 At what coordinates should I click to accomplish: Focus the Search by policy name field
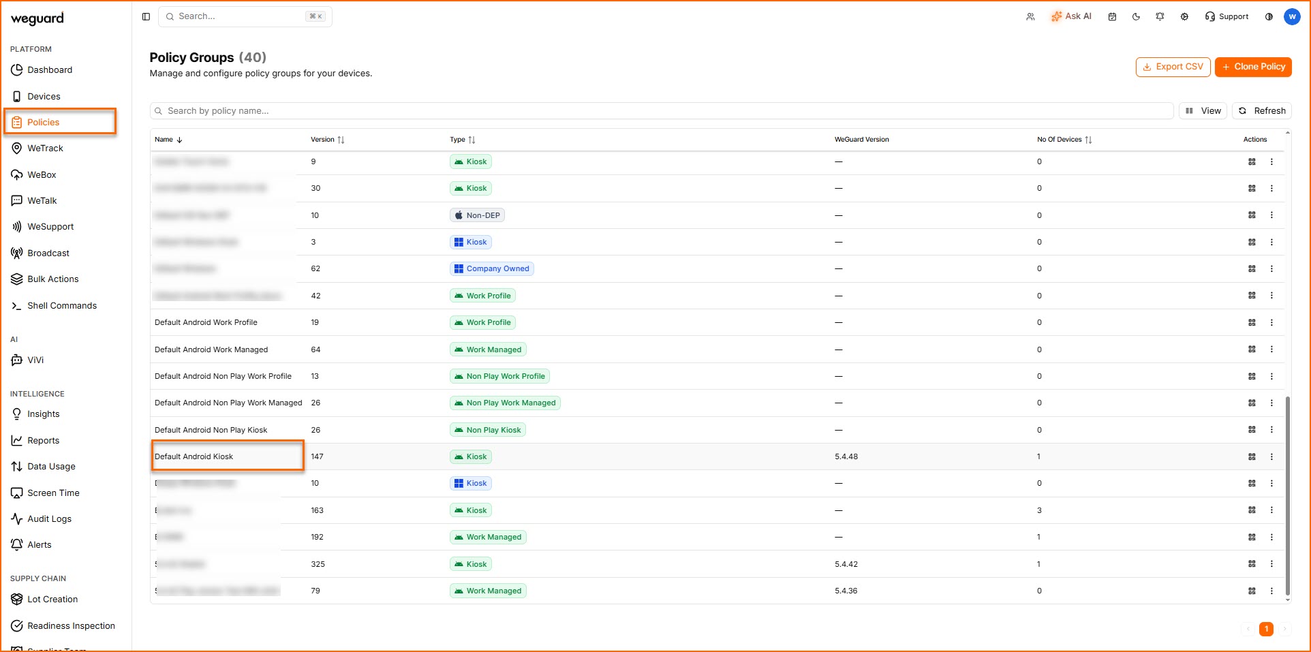[661, 111]
